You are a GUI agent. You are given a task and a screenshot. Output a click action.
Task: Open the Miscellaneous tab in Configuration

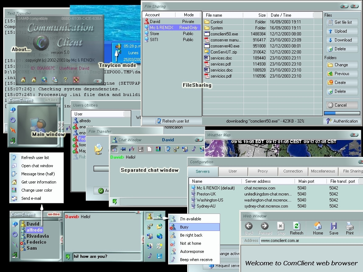click(x=323, y=171)
